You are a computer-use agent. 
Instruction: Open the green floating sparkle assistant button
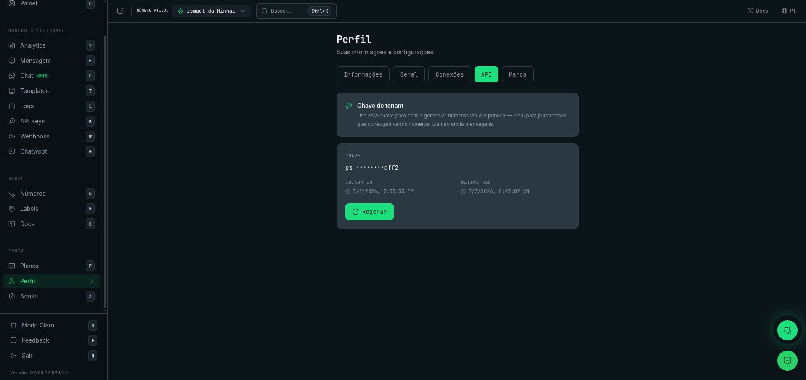tap(787, 330)
